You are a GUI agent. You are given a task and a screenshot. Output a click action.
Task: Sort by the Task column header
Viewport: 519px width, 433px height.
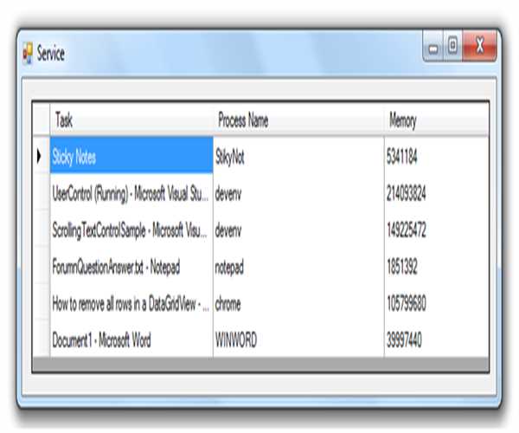(x=130, y=121)
